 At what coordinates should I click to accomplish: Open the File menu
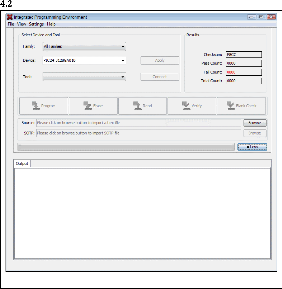[x=11, y=24]
